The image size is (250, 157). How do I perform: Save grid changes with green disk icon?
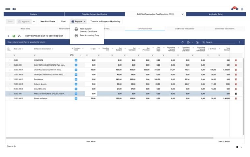[14, 36]
